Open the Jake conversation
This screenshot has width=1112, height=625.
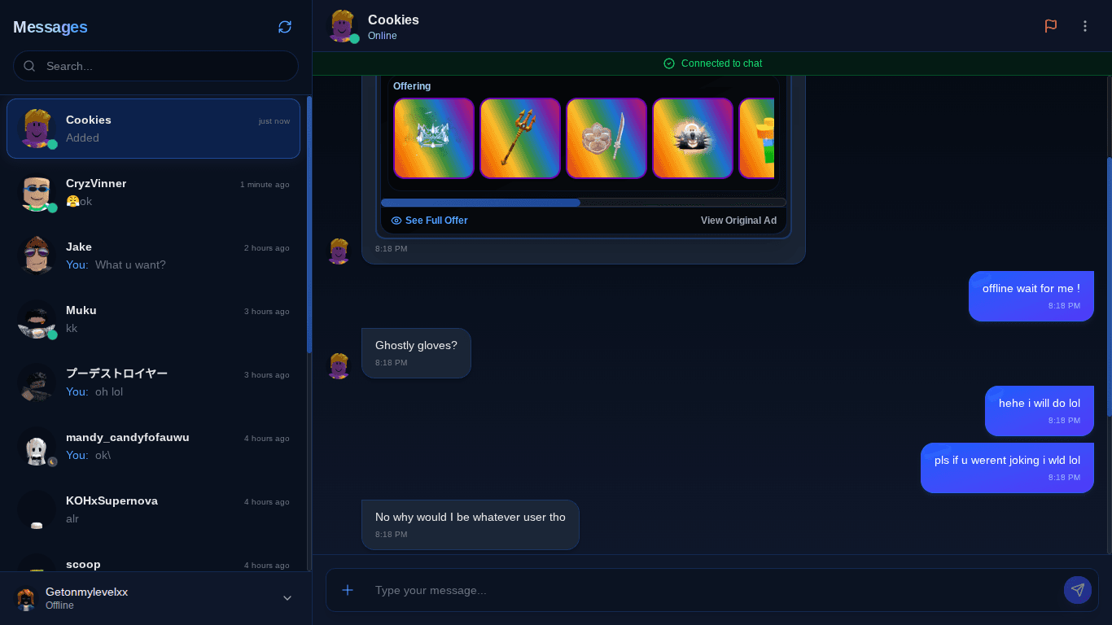(x=153, y=256)
